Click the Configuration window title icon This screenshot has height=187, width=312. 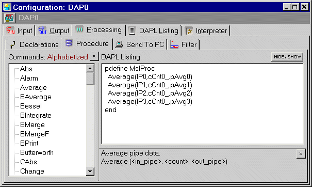coord(7,7)
